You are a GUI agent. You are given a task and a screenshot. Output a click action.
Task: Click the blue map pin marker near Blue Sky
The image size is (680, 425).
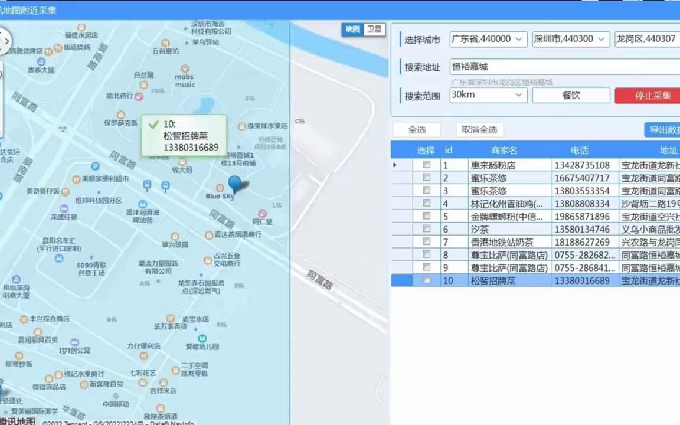pos(236,183)
